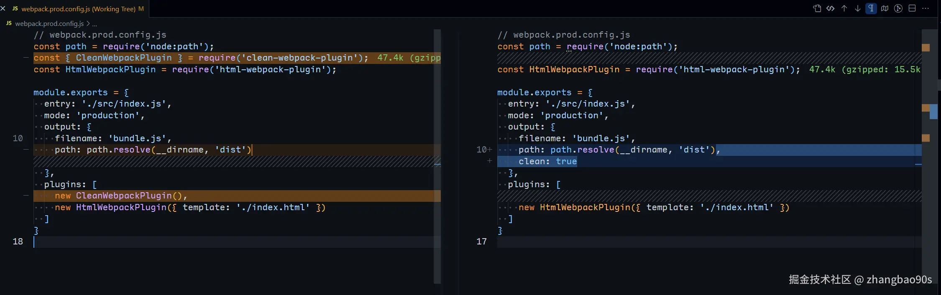
Task: Click the JS file icon in the tab
Action: point(15,8)
